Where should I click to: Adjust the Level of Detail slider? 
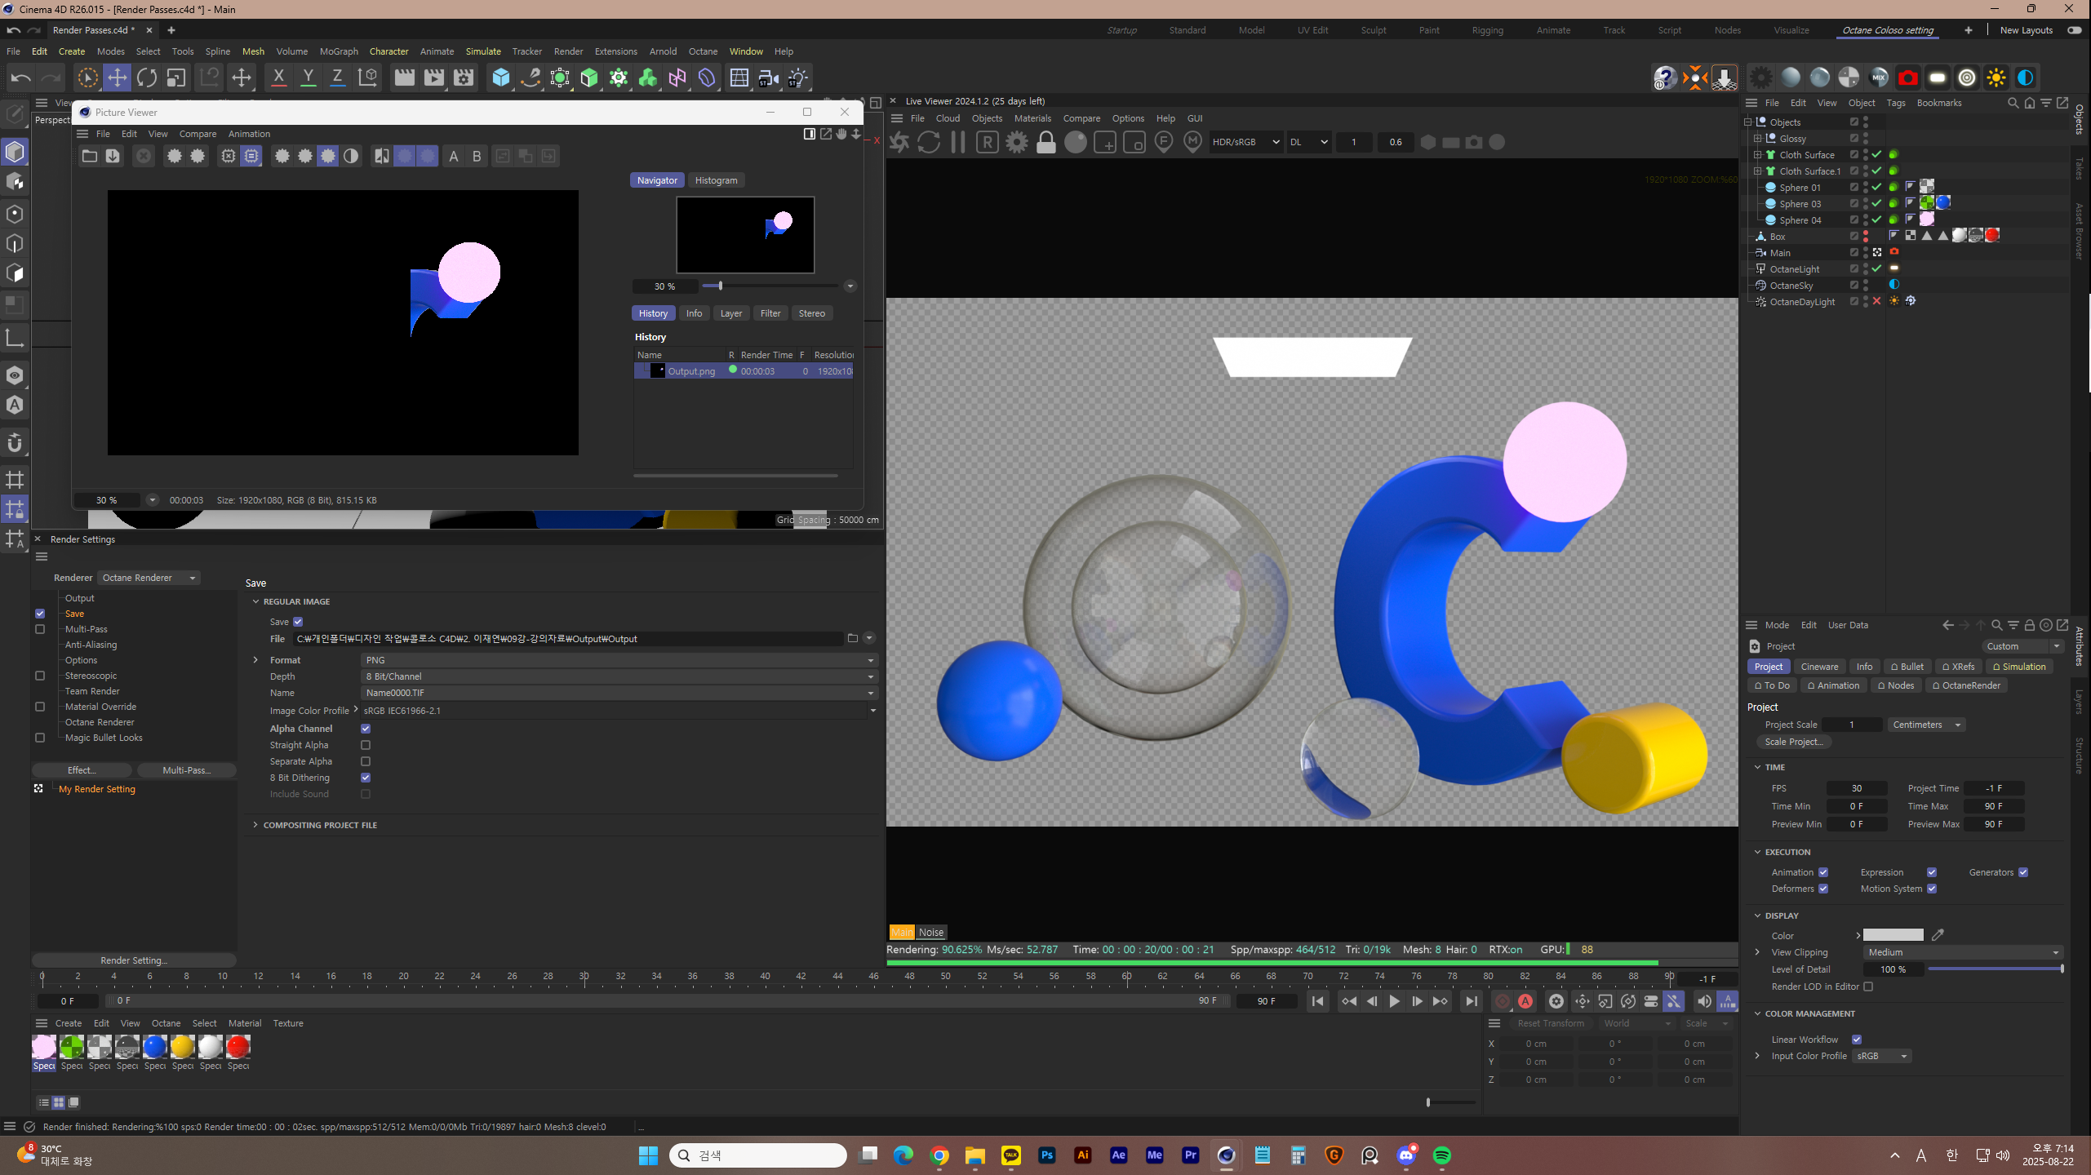pos(1995,969)
